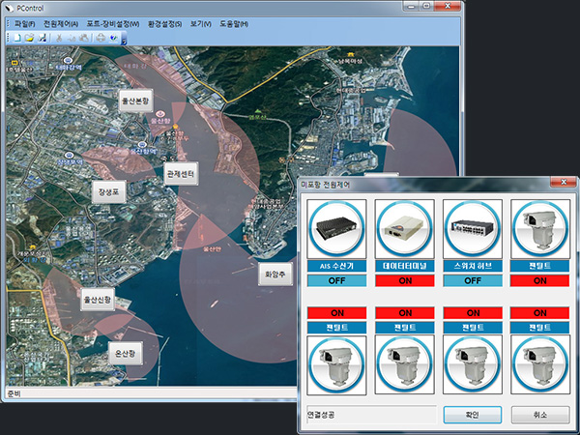This screenshot has height=435, width=580.
Task: Click the 스위치 허브 switch hub icon
Action: [473, 228]
